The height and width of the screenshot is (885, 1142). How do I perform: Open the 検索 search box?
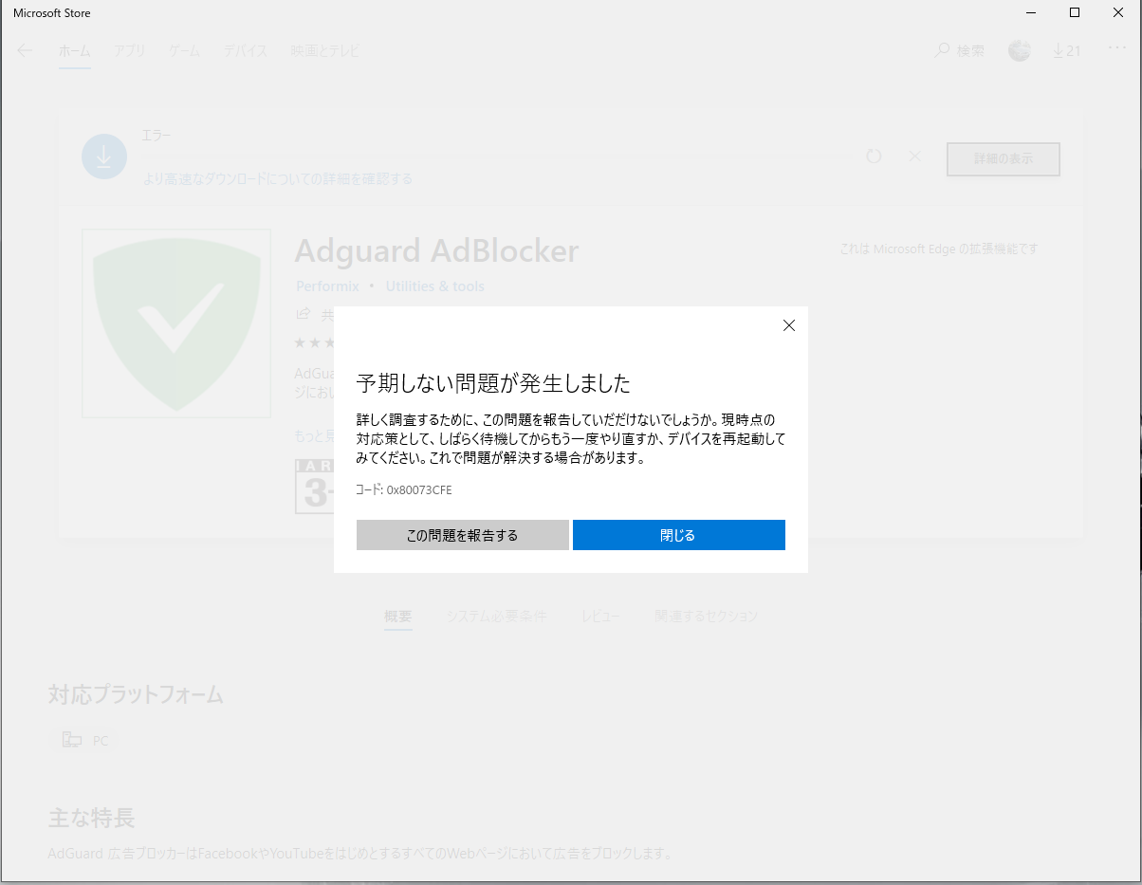pyautogui.click(x=960, y=51)
